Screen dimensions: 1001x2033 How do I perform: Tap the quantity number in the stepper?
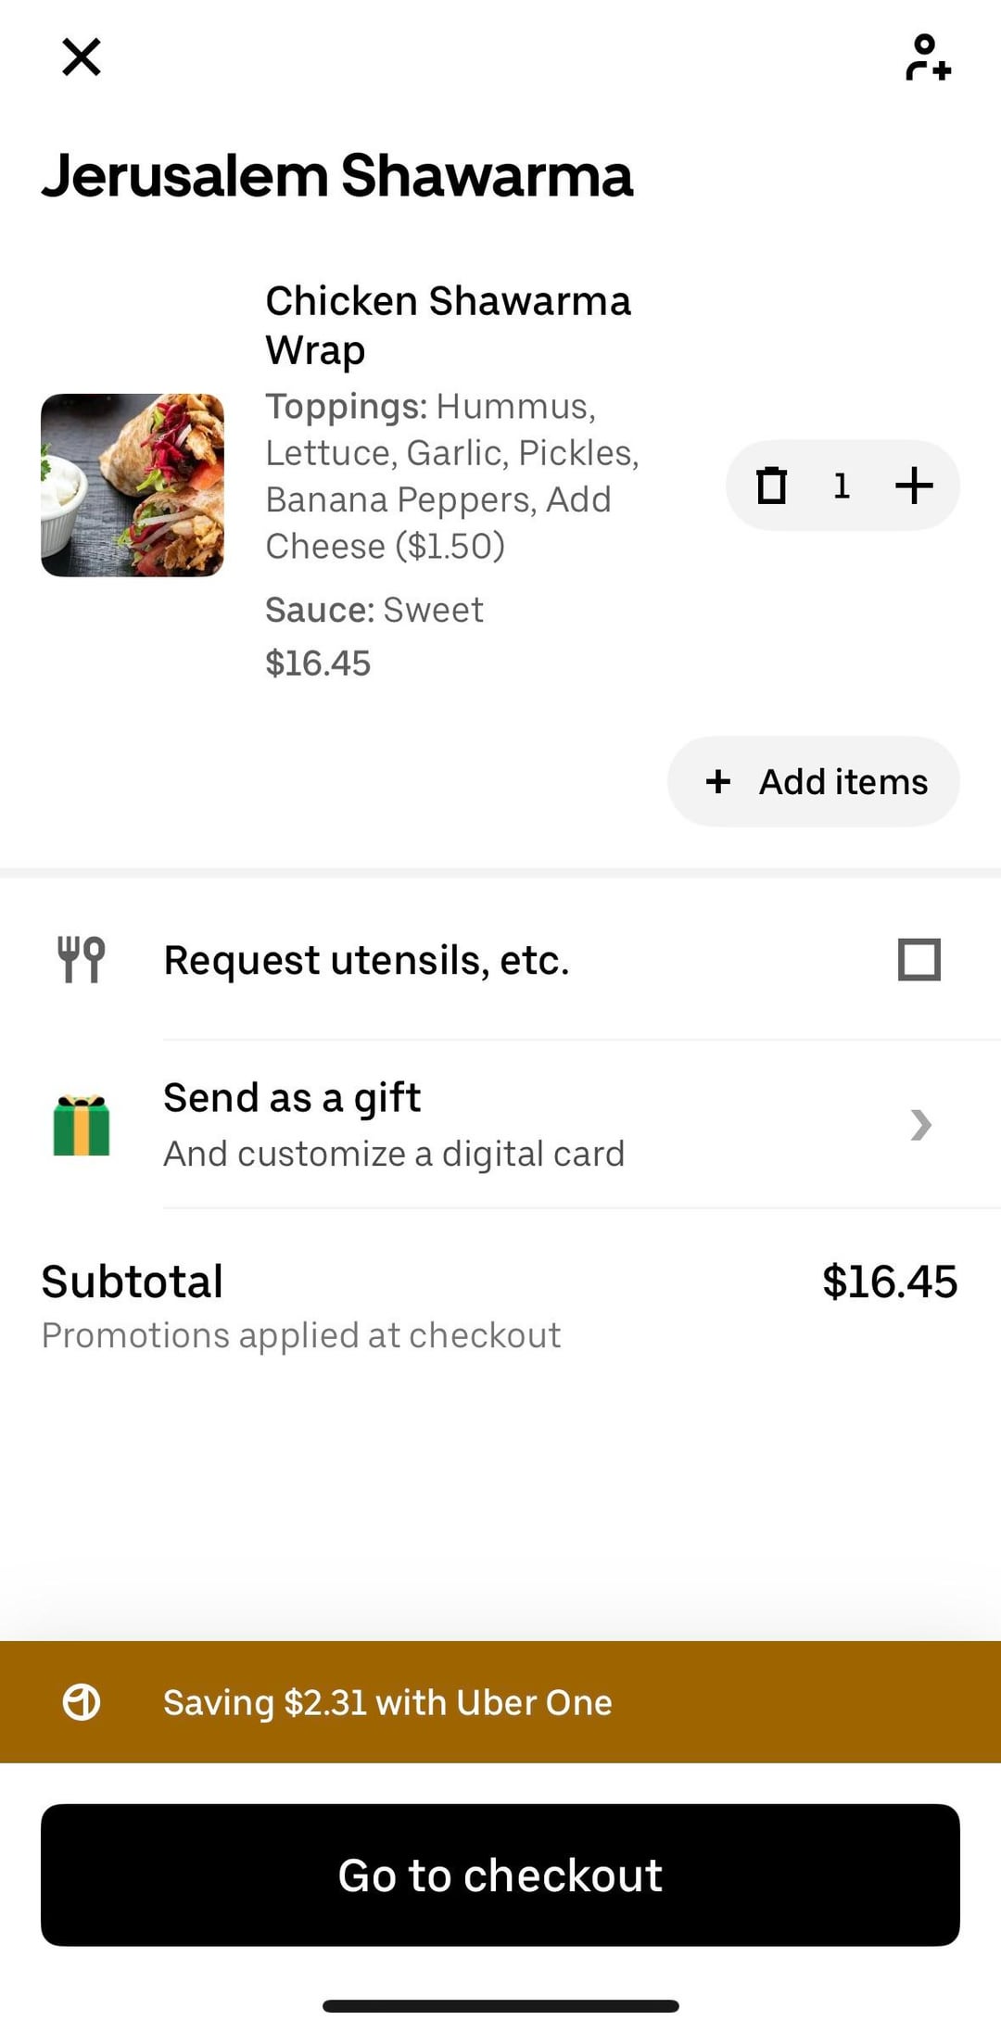(842, 486)
